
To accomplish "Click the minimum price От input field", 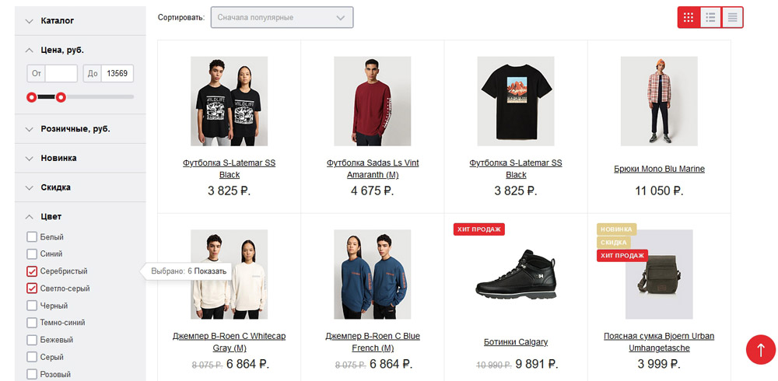I will point(61,74).
